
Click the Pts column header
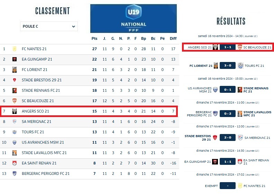coord(94,38)
